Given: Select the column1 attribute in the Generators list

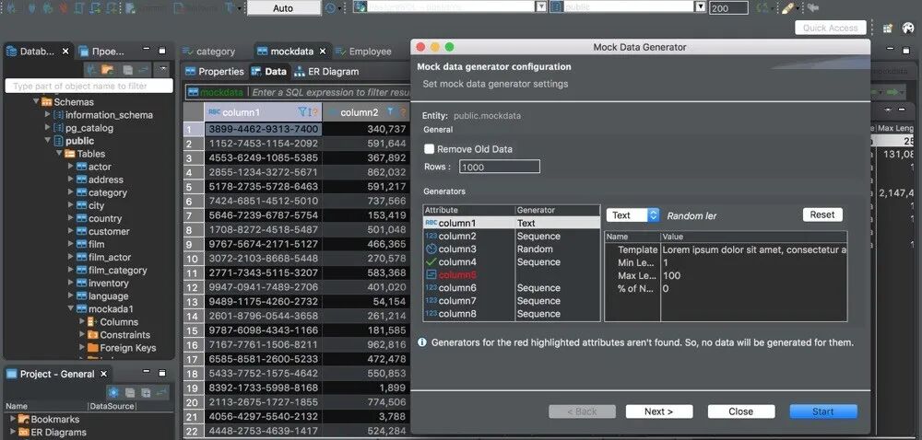Looking at the screenshot, I should pyautogui.click(x=511, y=223).
